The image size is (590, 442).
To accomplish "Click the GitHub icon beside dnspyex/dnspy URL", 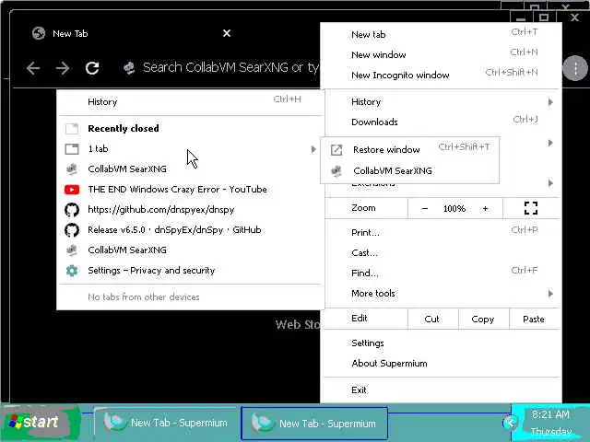I will 72,210.
